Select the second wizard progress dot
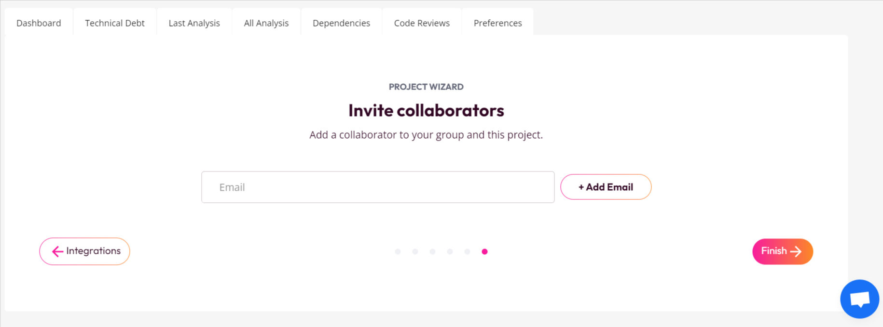883x327 pixels. coord(415,251)
